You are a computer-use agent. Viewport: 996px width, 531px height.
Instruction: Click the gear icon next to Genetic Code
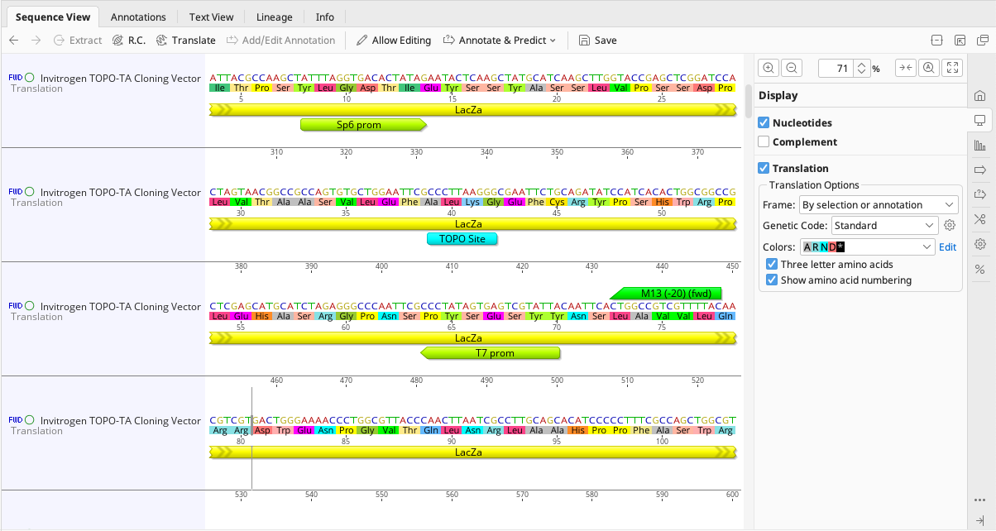(x=950, y=225)
